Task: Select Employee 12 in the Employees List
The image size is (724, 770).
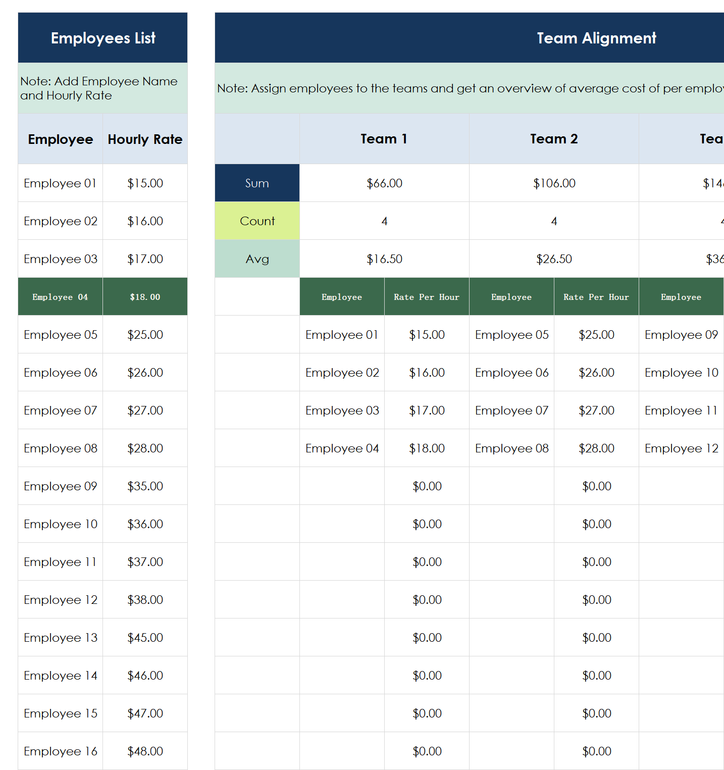Action: click(61, 600)
